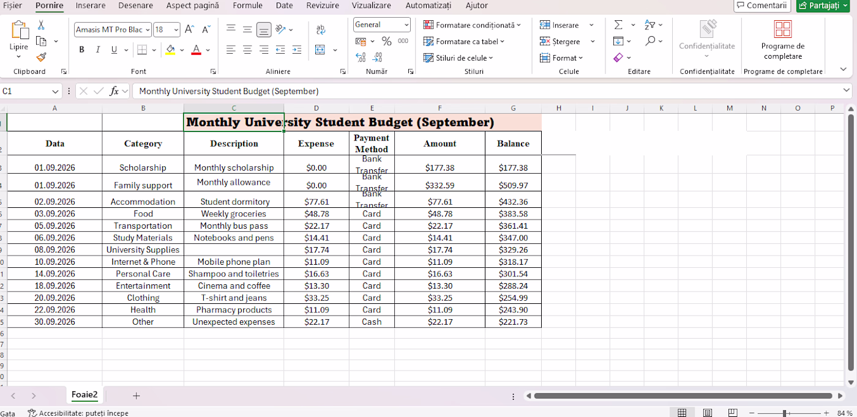Expand Stiluri de celule menu
857x417 pixels.
pyautogui.click(x=458, y=58)
